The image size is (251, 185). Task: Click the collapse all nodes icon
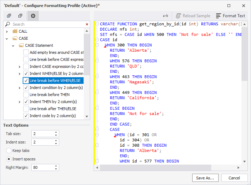pyautogui.click(x=20, y=16)
